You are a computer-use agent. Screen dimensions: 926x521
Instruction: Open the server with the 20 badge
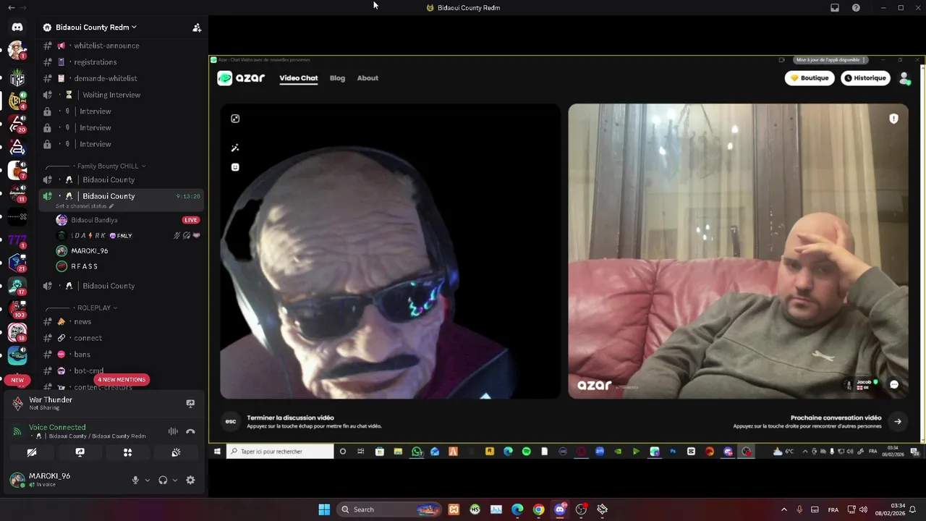[17, 123]
